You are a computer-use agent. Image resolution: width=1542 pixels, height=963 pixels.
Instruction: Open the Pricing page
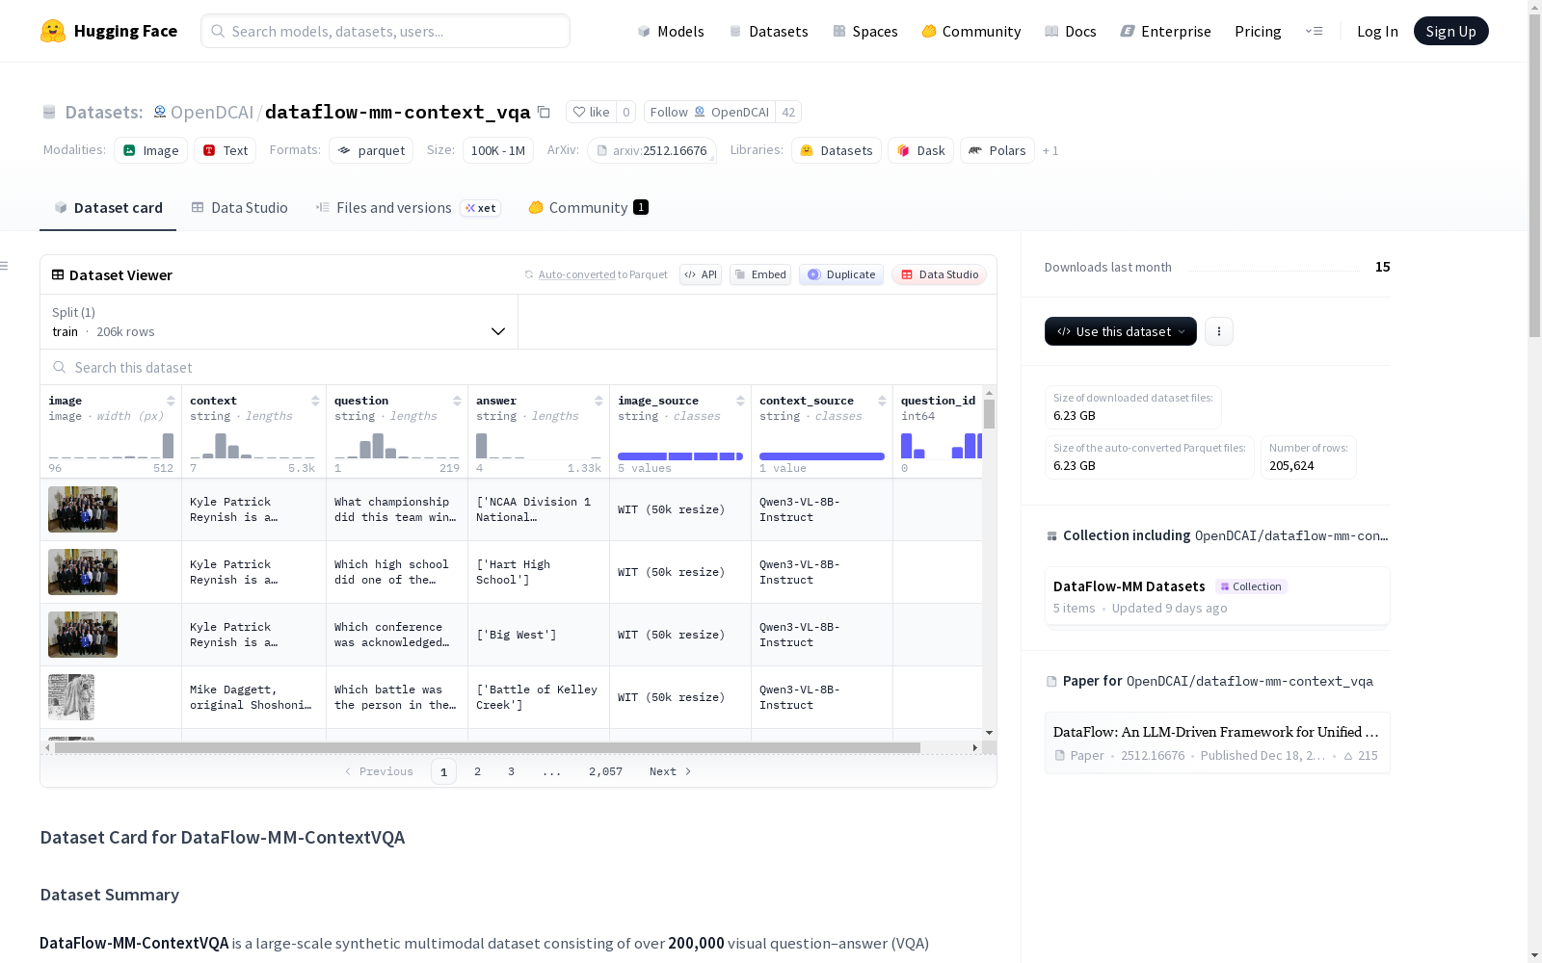point(1258,31)
